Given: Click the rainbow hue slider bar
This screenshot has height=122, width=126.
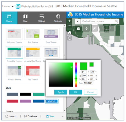Looking at the screenshot, I should click(76, 75).
